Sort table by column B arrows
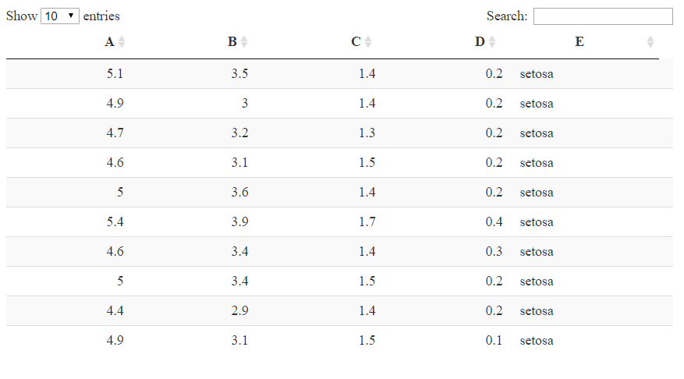The image size is (684, 379). tap(244, 42)
